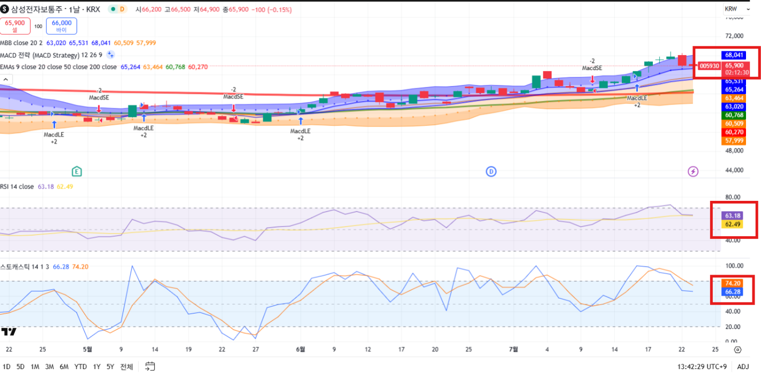The image size is (761, 375).
Task: Click the 100 spread value
Action: tap(38, 26)
